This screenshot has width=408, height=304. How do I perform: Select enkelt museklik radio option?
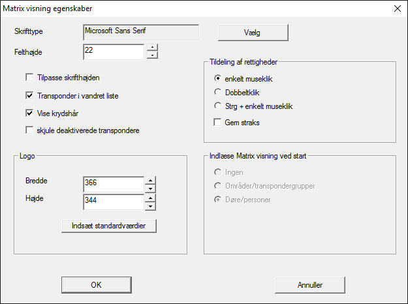pyautogui.click(x=219, y=78)
